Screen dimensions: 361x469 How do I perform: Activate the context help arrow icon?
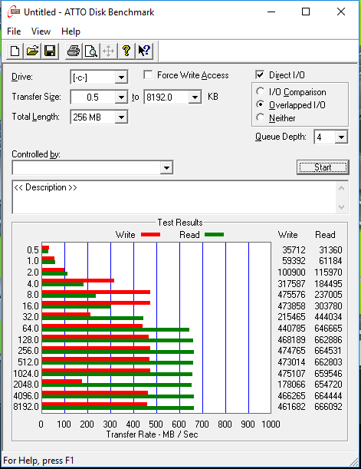tap(144, 51)
